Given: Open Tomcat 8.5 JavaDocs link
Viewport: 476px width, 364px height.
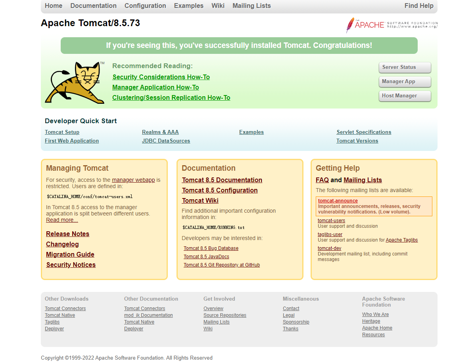Looking at the screenshot, I should (x=206, y=257).
